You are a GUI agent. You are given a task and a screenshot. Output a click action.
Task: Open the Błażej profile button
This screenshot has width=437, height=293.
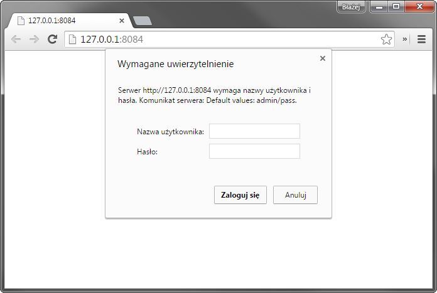(351, 7)
